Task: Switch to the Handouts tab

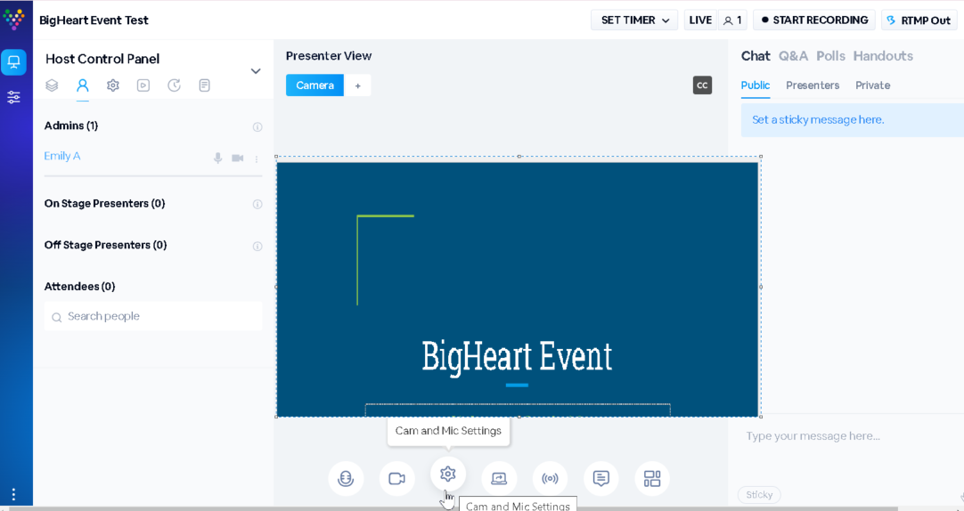Action: tap(883, 56)
